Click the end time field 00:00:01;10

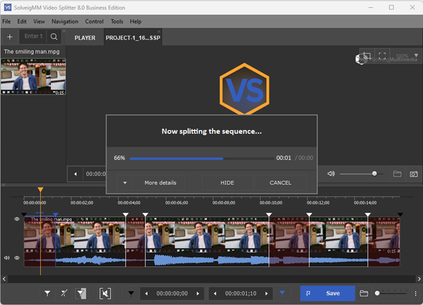pos(241,293)
